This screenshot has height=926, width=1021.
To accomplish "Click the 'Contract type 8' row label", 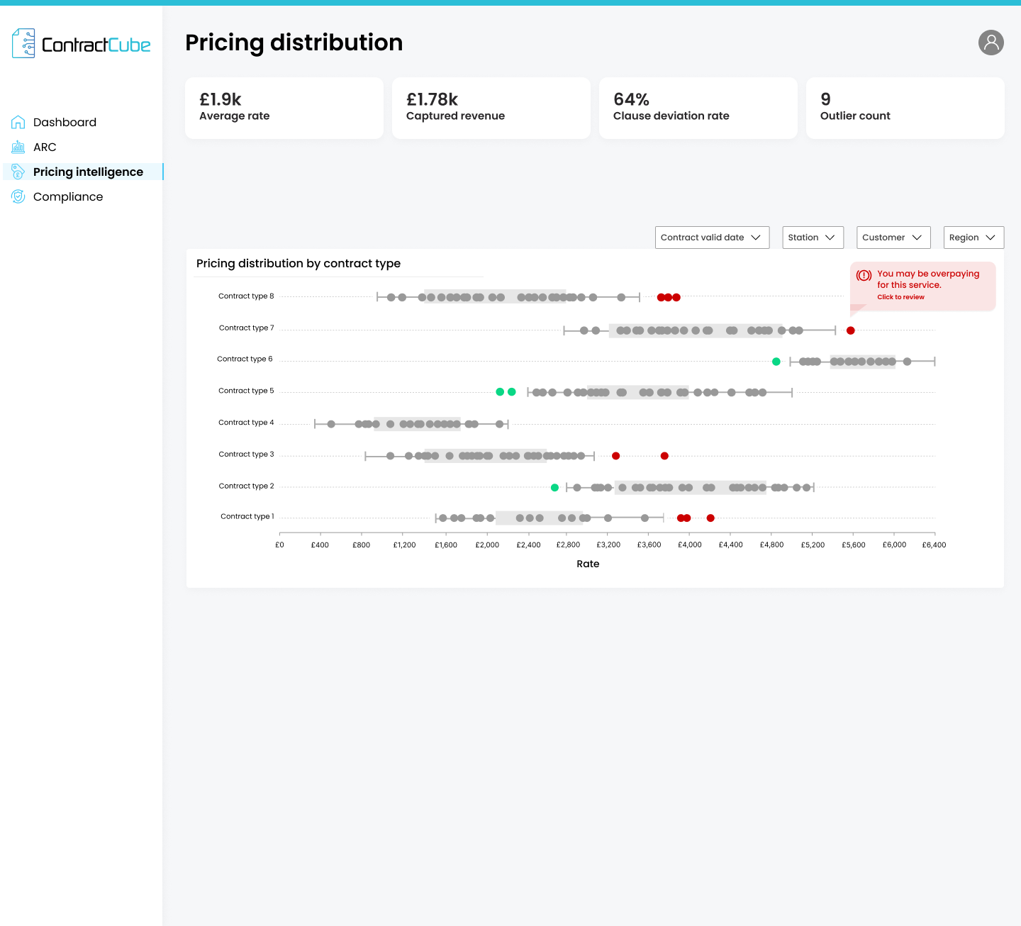I will 246,296.
